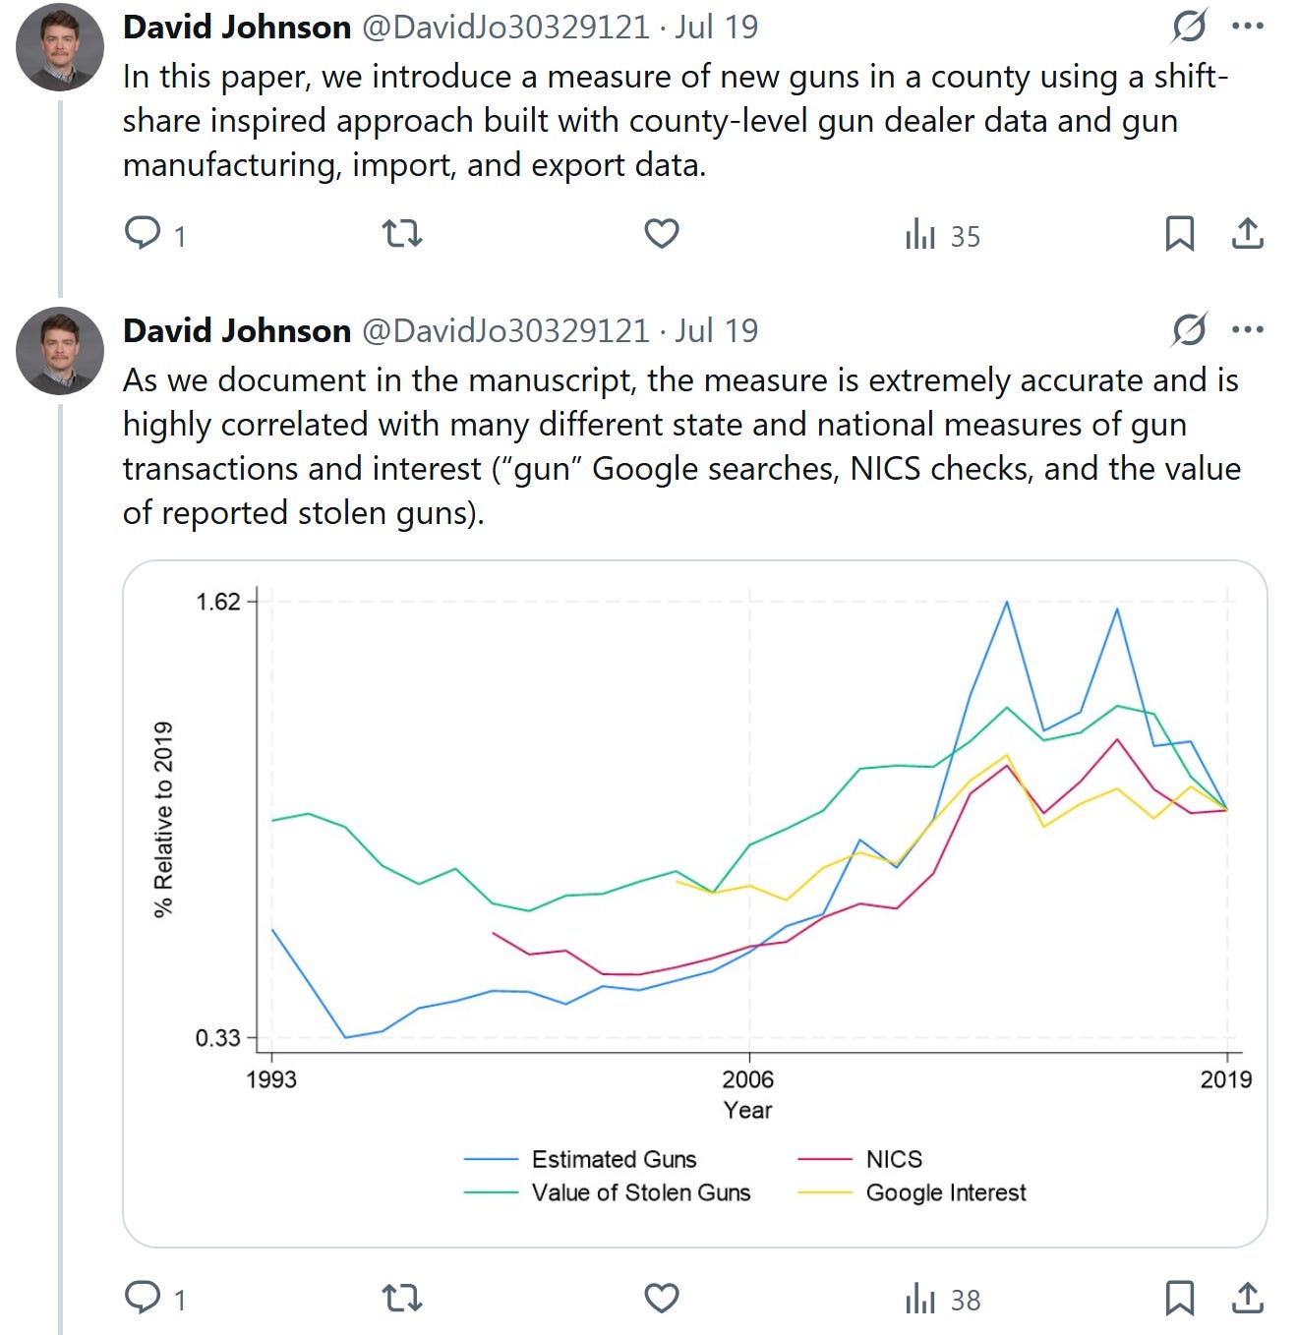Open more options menu on second tweet

1247,329
